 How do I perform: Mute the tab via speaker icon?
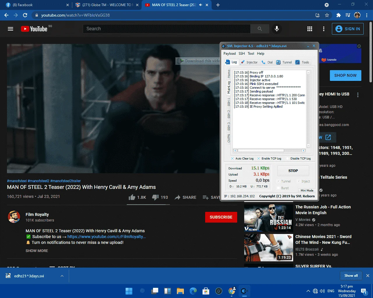pos(200,5)
